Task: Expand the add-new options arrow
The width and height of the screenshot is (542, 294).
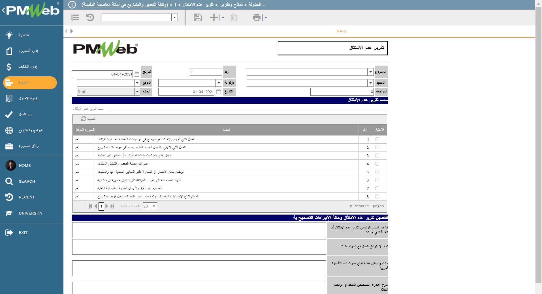Action: [x=223, y=18]
